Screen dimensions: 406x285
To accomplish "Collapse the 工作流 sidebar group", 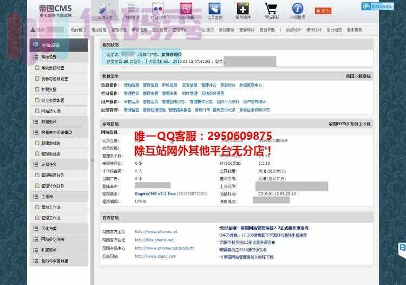I will [59, 197].
